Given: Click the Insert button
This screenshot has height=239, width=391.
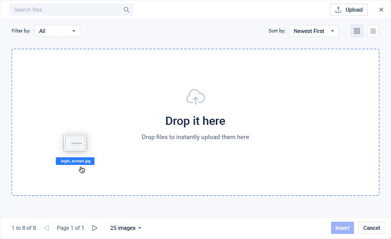Looking at the screenshot, I should [x=342, y=228].
